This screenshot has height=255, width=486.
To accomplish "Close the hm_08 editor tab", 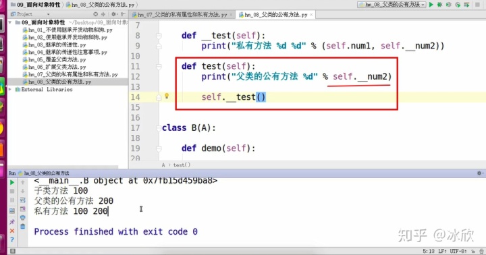I will click(311, 15).
